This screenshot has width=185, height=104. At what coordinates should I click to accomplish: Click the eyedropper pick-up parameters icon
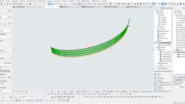(x=82, y=4)
